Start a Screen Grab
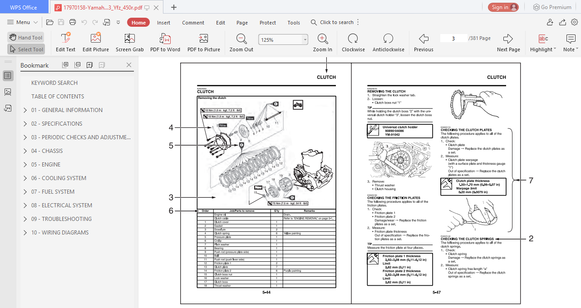 (x=129, y=43)
